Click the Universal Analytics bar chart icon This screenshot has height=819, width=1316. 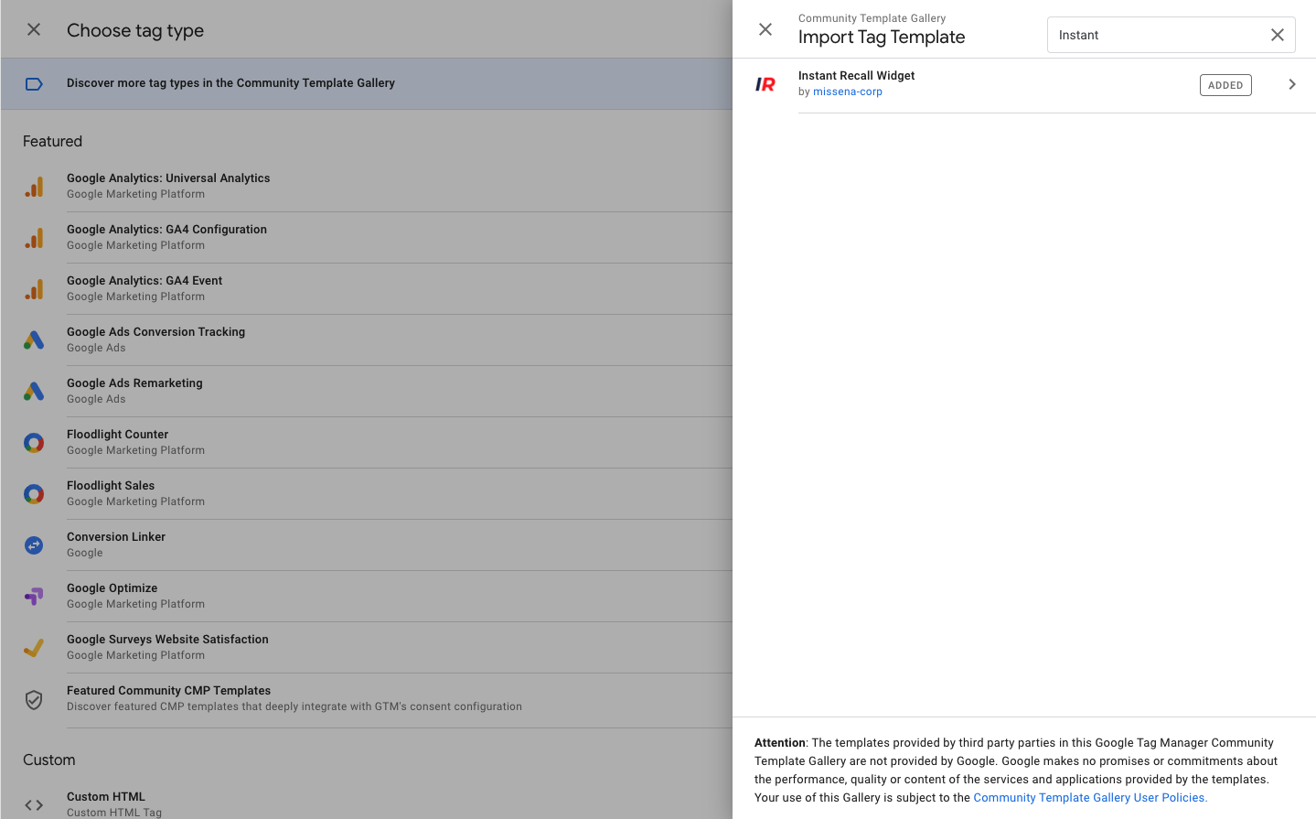tap(34, 187)
